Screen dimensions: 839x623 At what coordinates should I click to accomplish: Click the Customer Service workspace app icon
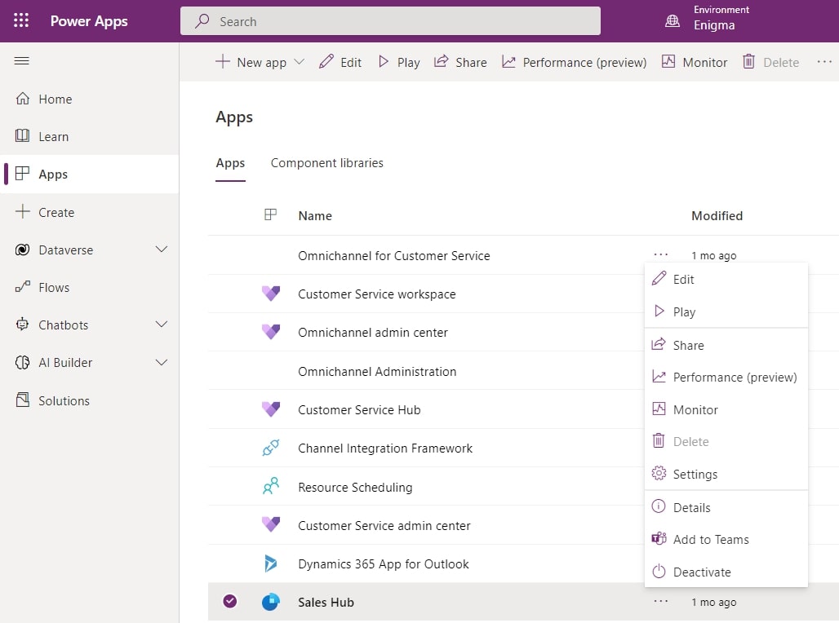coord(271,294)
